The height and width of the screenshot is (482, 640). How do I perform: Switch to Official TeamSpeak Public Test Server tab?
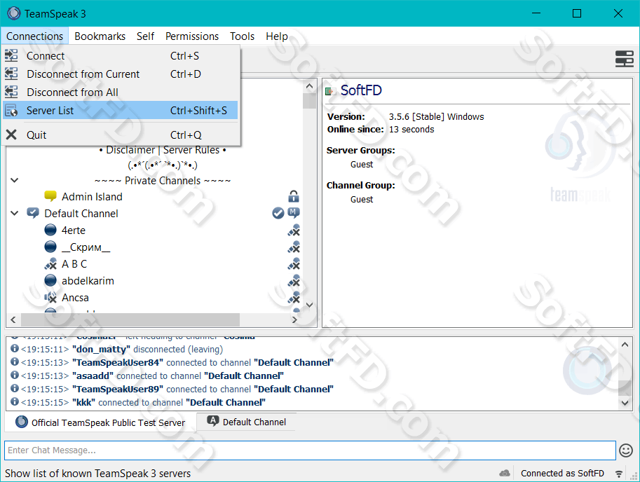[x=100, y=422]
